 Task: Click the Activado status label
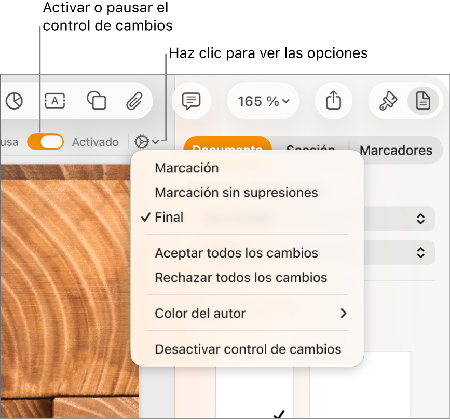tap(96, 142)
